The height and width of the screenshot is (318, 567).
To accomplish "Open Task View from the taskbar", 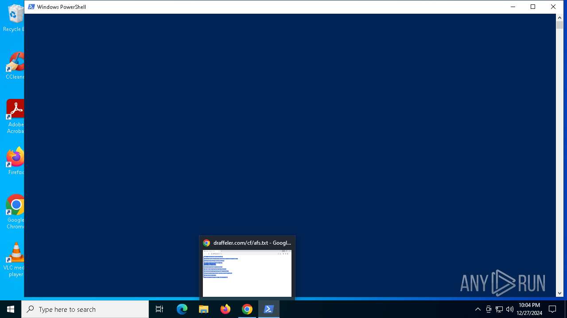I will pyautogui.click(x=159, y=309).
